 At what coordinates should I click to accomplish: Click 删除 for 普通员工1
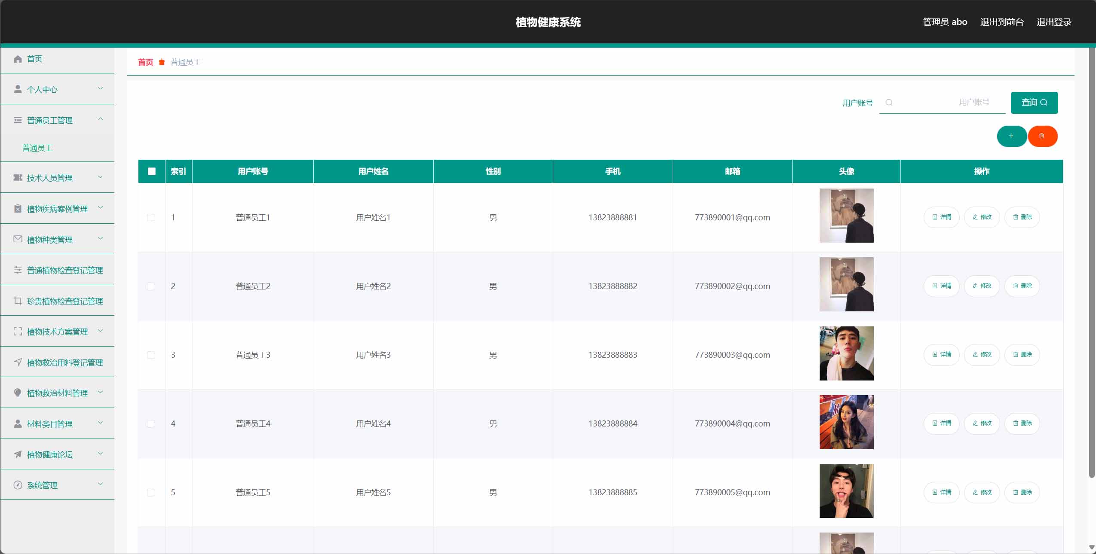(1022, 217)
